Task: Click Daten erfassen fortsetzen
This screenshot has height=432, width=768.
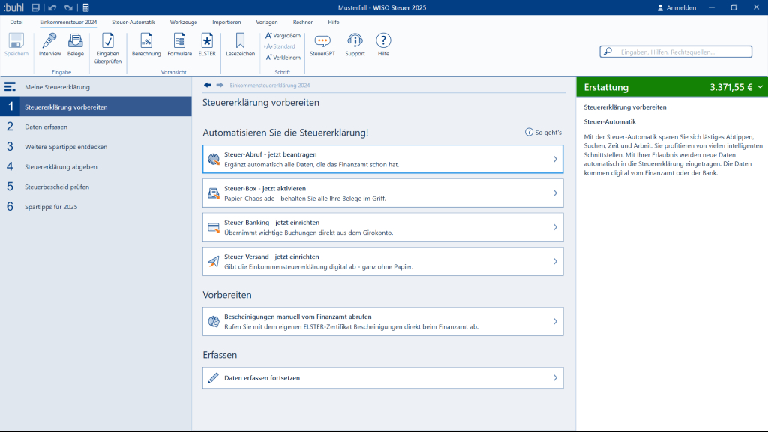Action: (x=382, y=377)
